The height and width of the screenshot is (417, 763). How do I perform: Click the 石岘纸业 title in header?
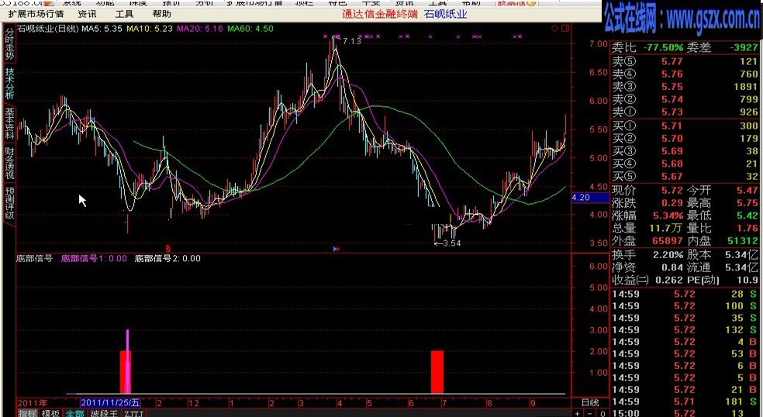(446, 14)
